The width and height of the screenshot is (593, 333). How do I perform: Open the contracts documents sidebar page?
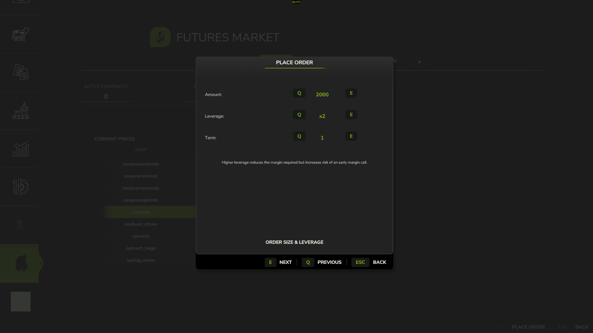(x=21, y=72)
